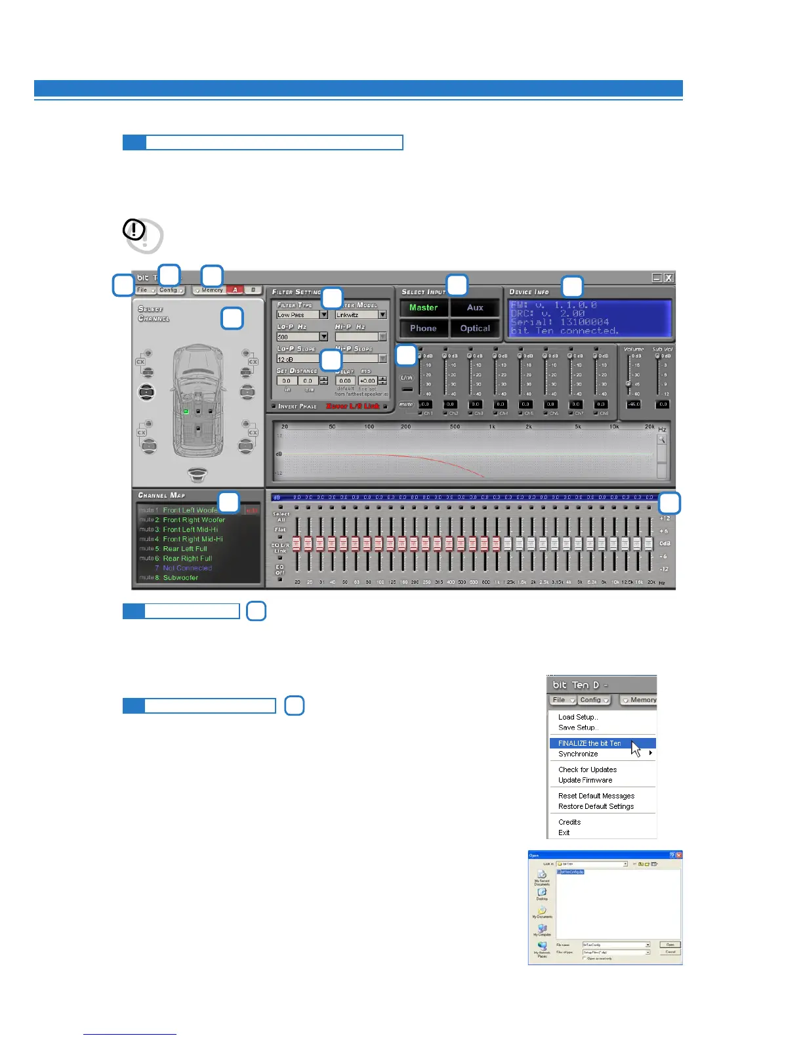Select the rear left full-range speaker icon
Viewport: 803px width, 1040px height.
pyautogui.click(x=149, y=446)
